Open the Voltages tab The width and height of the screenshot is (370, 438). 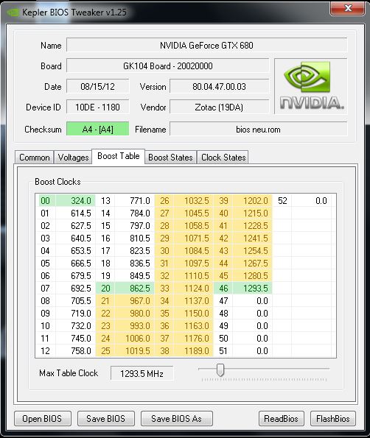pos(73,158)
